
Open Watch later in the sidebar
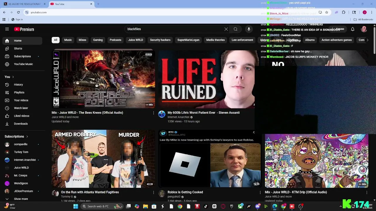[22, 108]
